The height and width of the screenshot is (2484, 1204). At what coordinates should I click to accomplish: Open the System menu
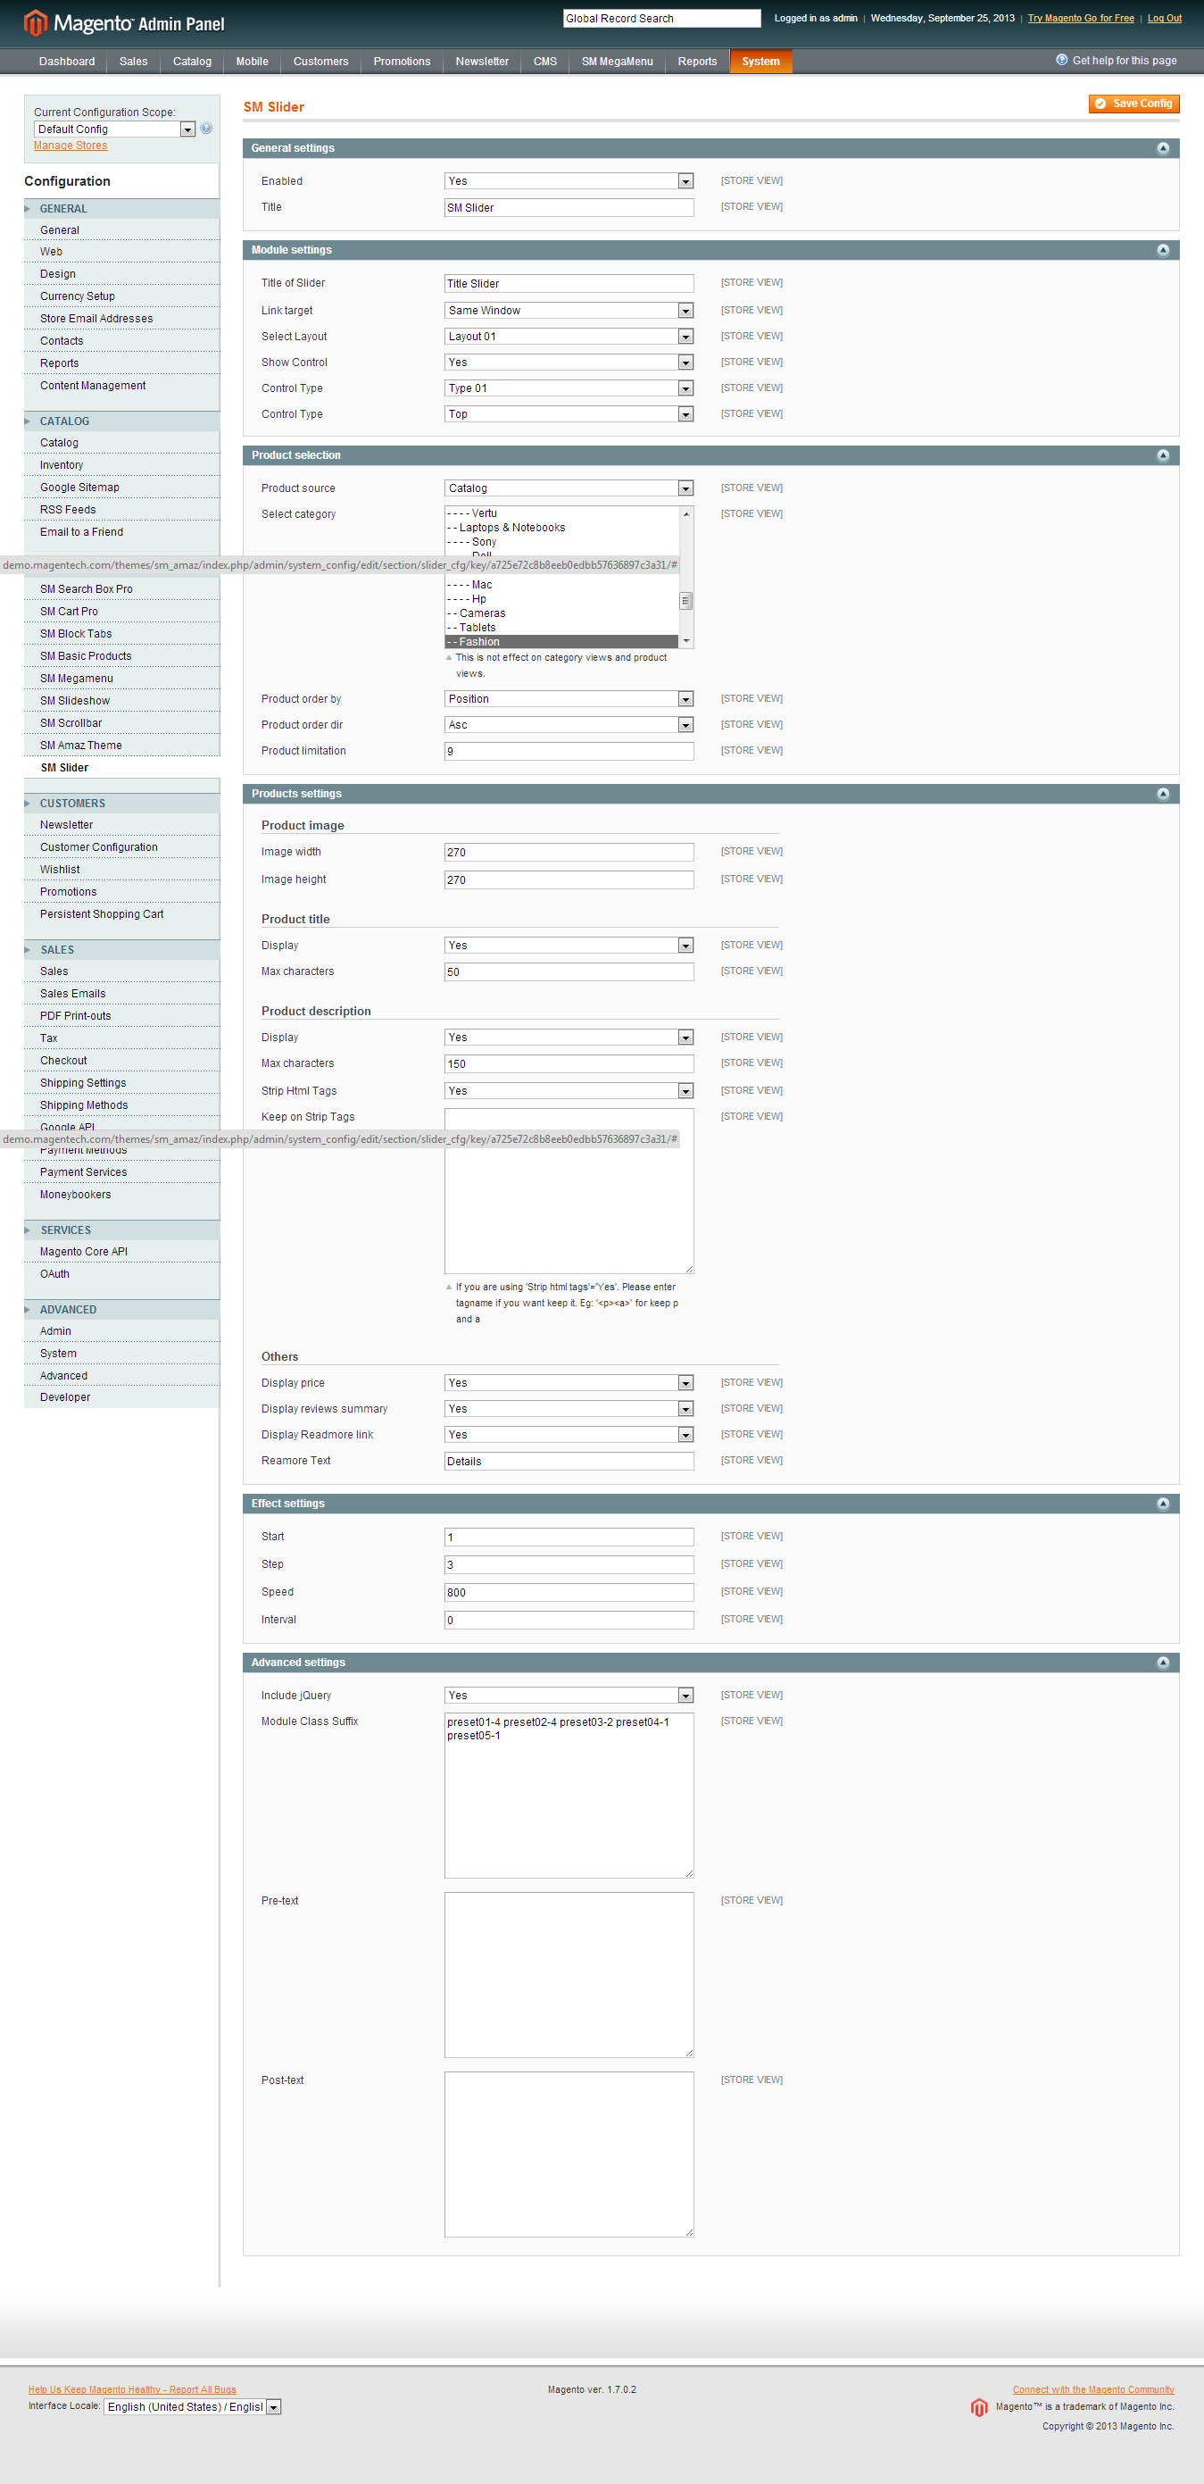coord(760,62)
